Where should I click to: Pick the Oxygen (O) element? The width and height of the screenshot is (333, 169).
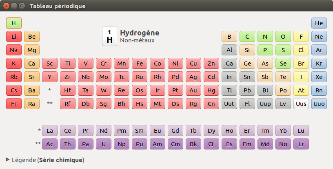click(x=283, y=37)
